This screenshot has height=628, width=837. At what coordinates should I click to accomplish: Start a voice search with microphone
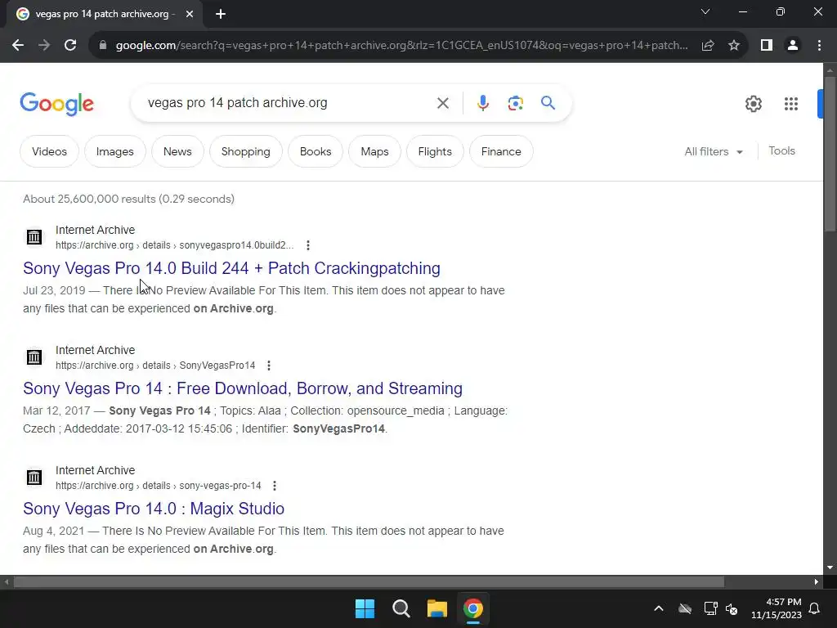click(x=482, y=103)
